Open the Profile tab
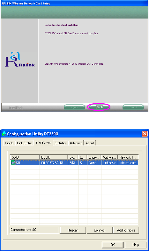149x251 pixels. [x=9, y=143]
